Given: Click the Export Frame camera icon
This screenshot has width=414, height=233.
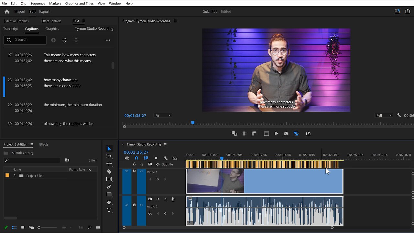Looking at the screenshot, I should tap(286, 133).
